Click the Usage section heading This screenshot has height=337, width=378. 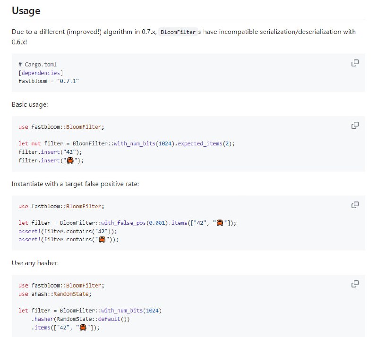pos(26,10)
